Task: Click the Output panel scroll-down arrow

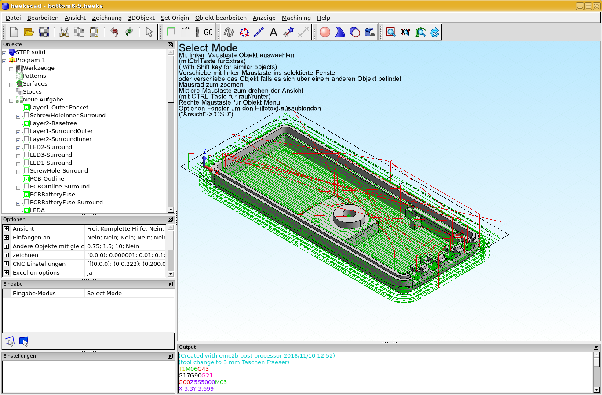Action: click(x=596, y=389)
